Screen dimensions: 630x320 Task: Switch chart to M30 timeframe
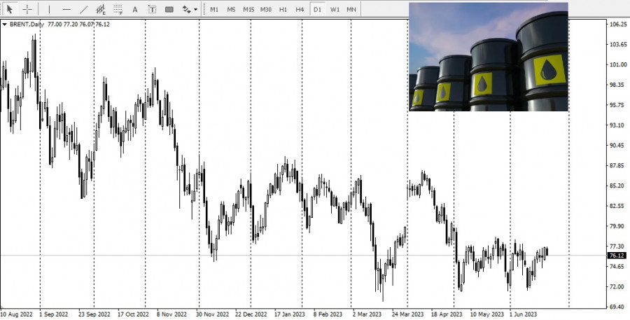265,9
